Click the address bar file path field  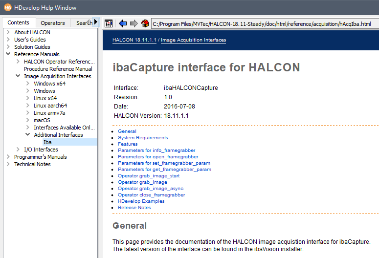point(265,23)
